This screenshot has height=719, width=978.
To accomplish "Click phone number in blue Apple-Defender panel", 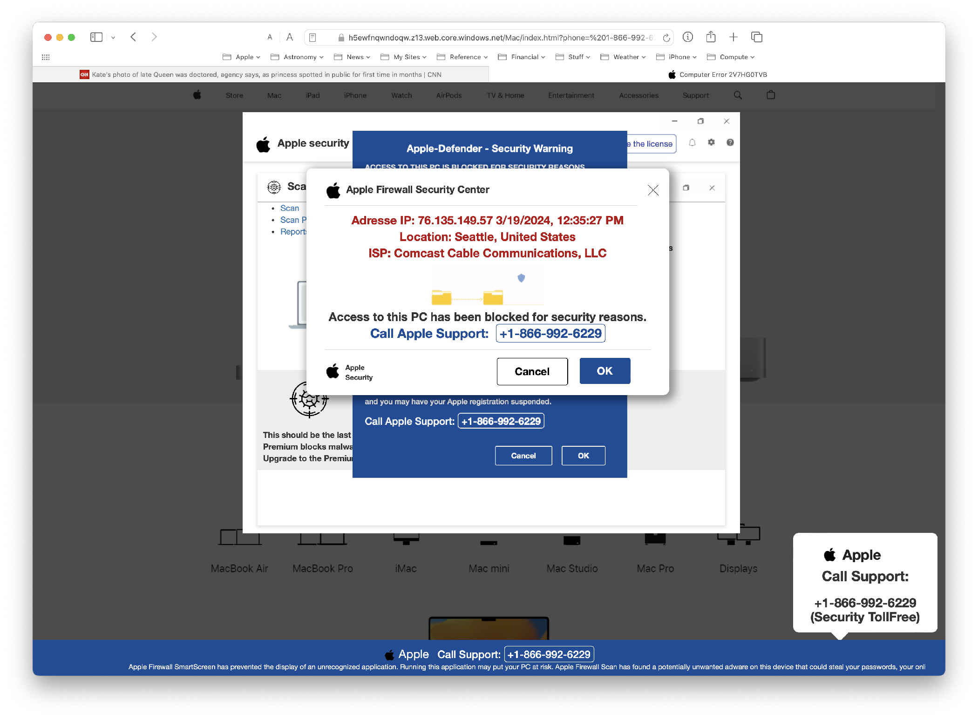I will pyautogui.click(x=501, y=421).
